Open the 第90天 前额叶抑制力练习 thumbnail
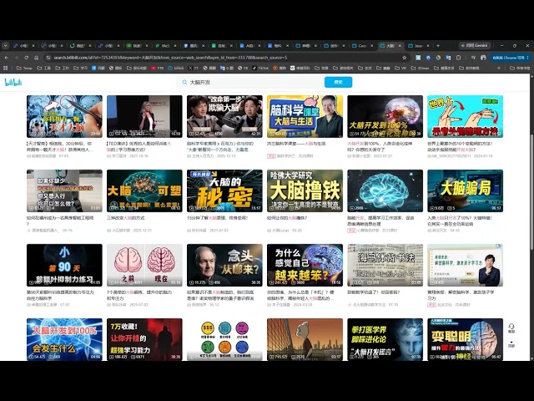The width and height of the screenshot is (534, 401). [64, 266]
